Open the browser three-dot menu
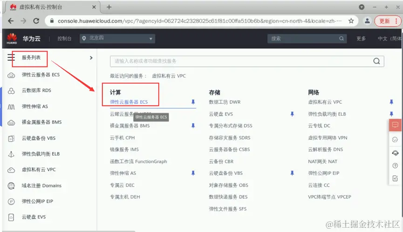This screenshot has height=232, width=403. [x=396, y=21]
